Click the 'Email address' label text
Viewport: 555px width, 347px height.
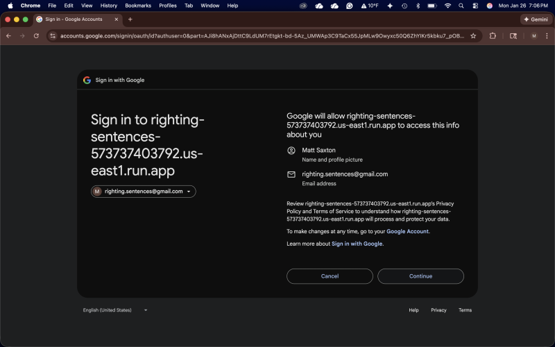click(x=319, y=183)
